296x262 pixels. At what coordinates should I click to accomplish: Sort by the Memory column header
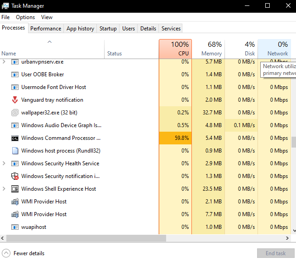pos(208,49)
